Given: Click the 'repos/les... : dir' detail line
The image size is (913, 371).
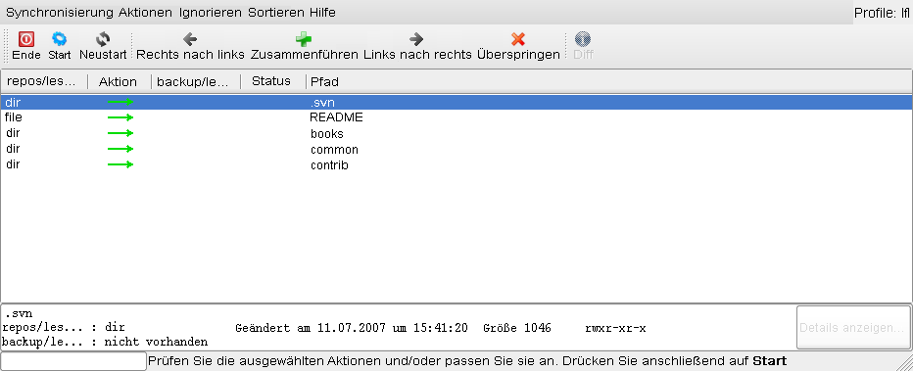Looking at the screenshot, I should click(64, 327).
